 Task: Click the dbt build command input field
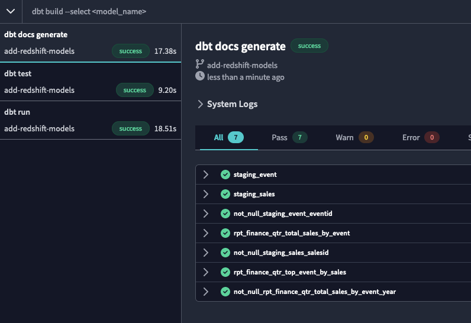click(x=246, y=11)
